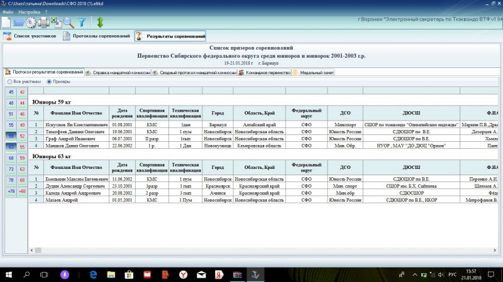Toggle the red +68 weight category button

click(22, 191)
